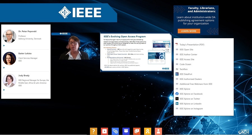Expand Judy Brady's bio arrow
The image size is (252, 135).
pos(4,90)
